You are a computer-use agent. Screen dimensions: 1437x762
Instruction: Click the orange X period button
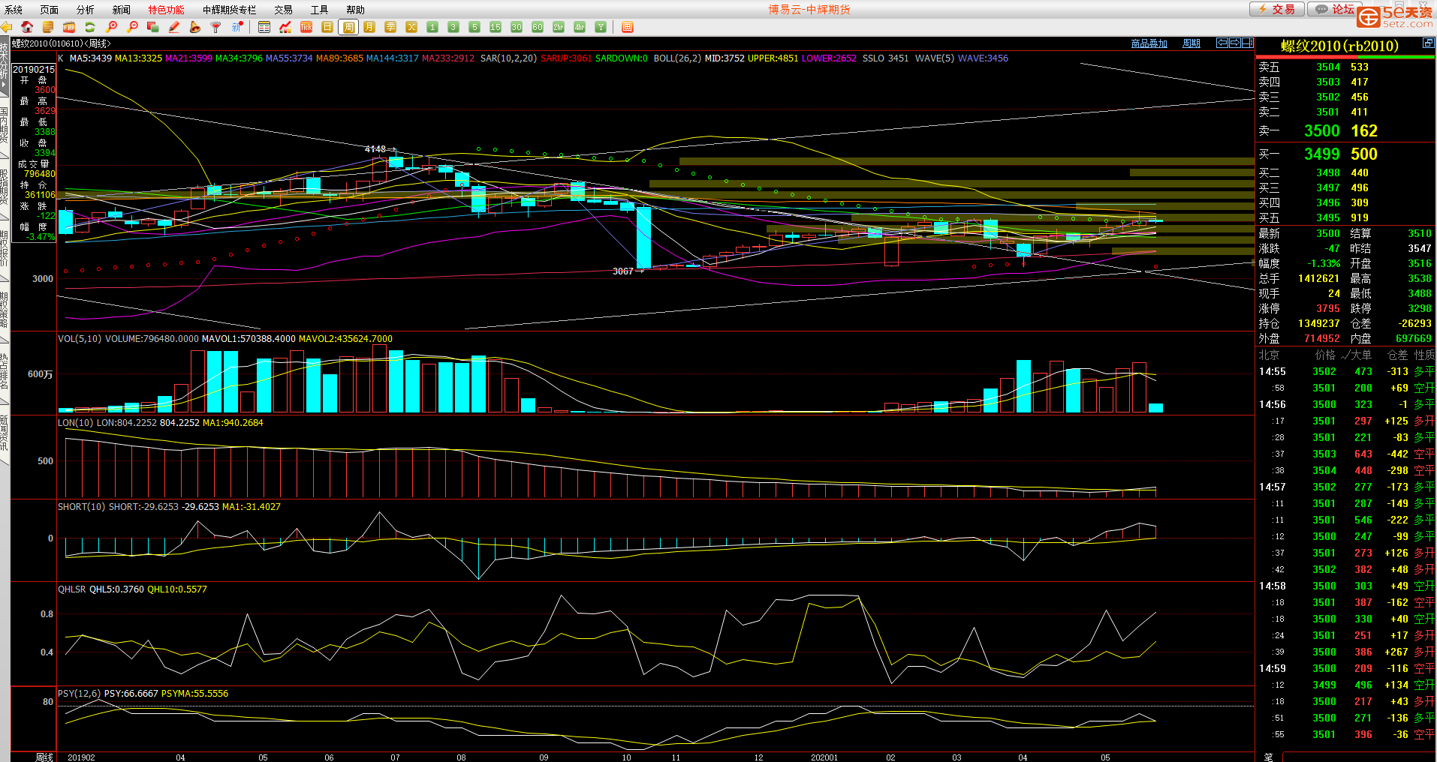[x=411, y=27]
